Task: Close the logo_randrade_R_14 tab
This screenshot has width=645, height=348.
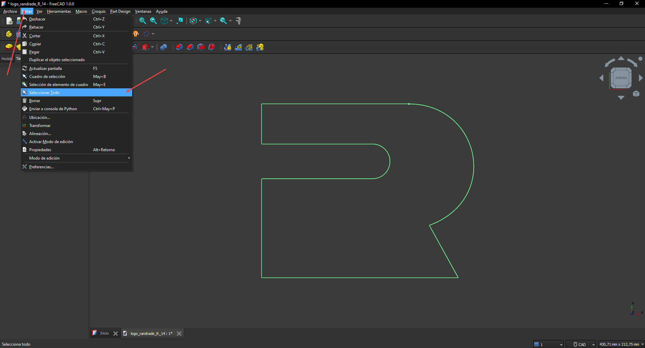Action: (179, 334)
